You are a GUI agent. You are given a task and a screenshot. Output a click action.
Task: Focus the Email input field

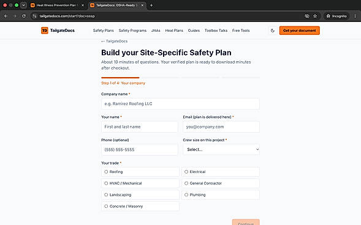[221, 127]
